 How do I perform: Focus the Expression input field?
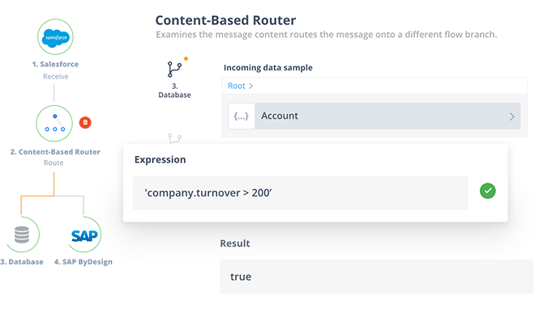click(x=300, y=192)
